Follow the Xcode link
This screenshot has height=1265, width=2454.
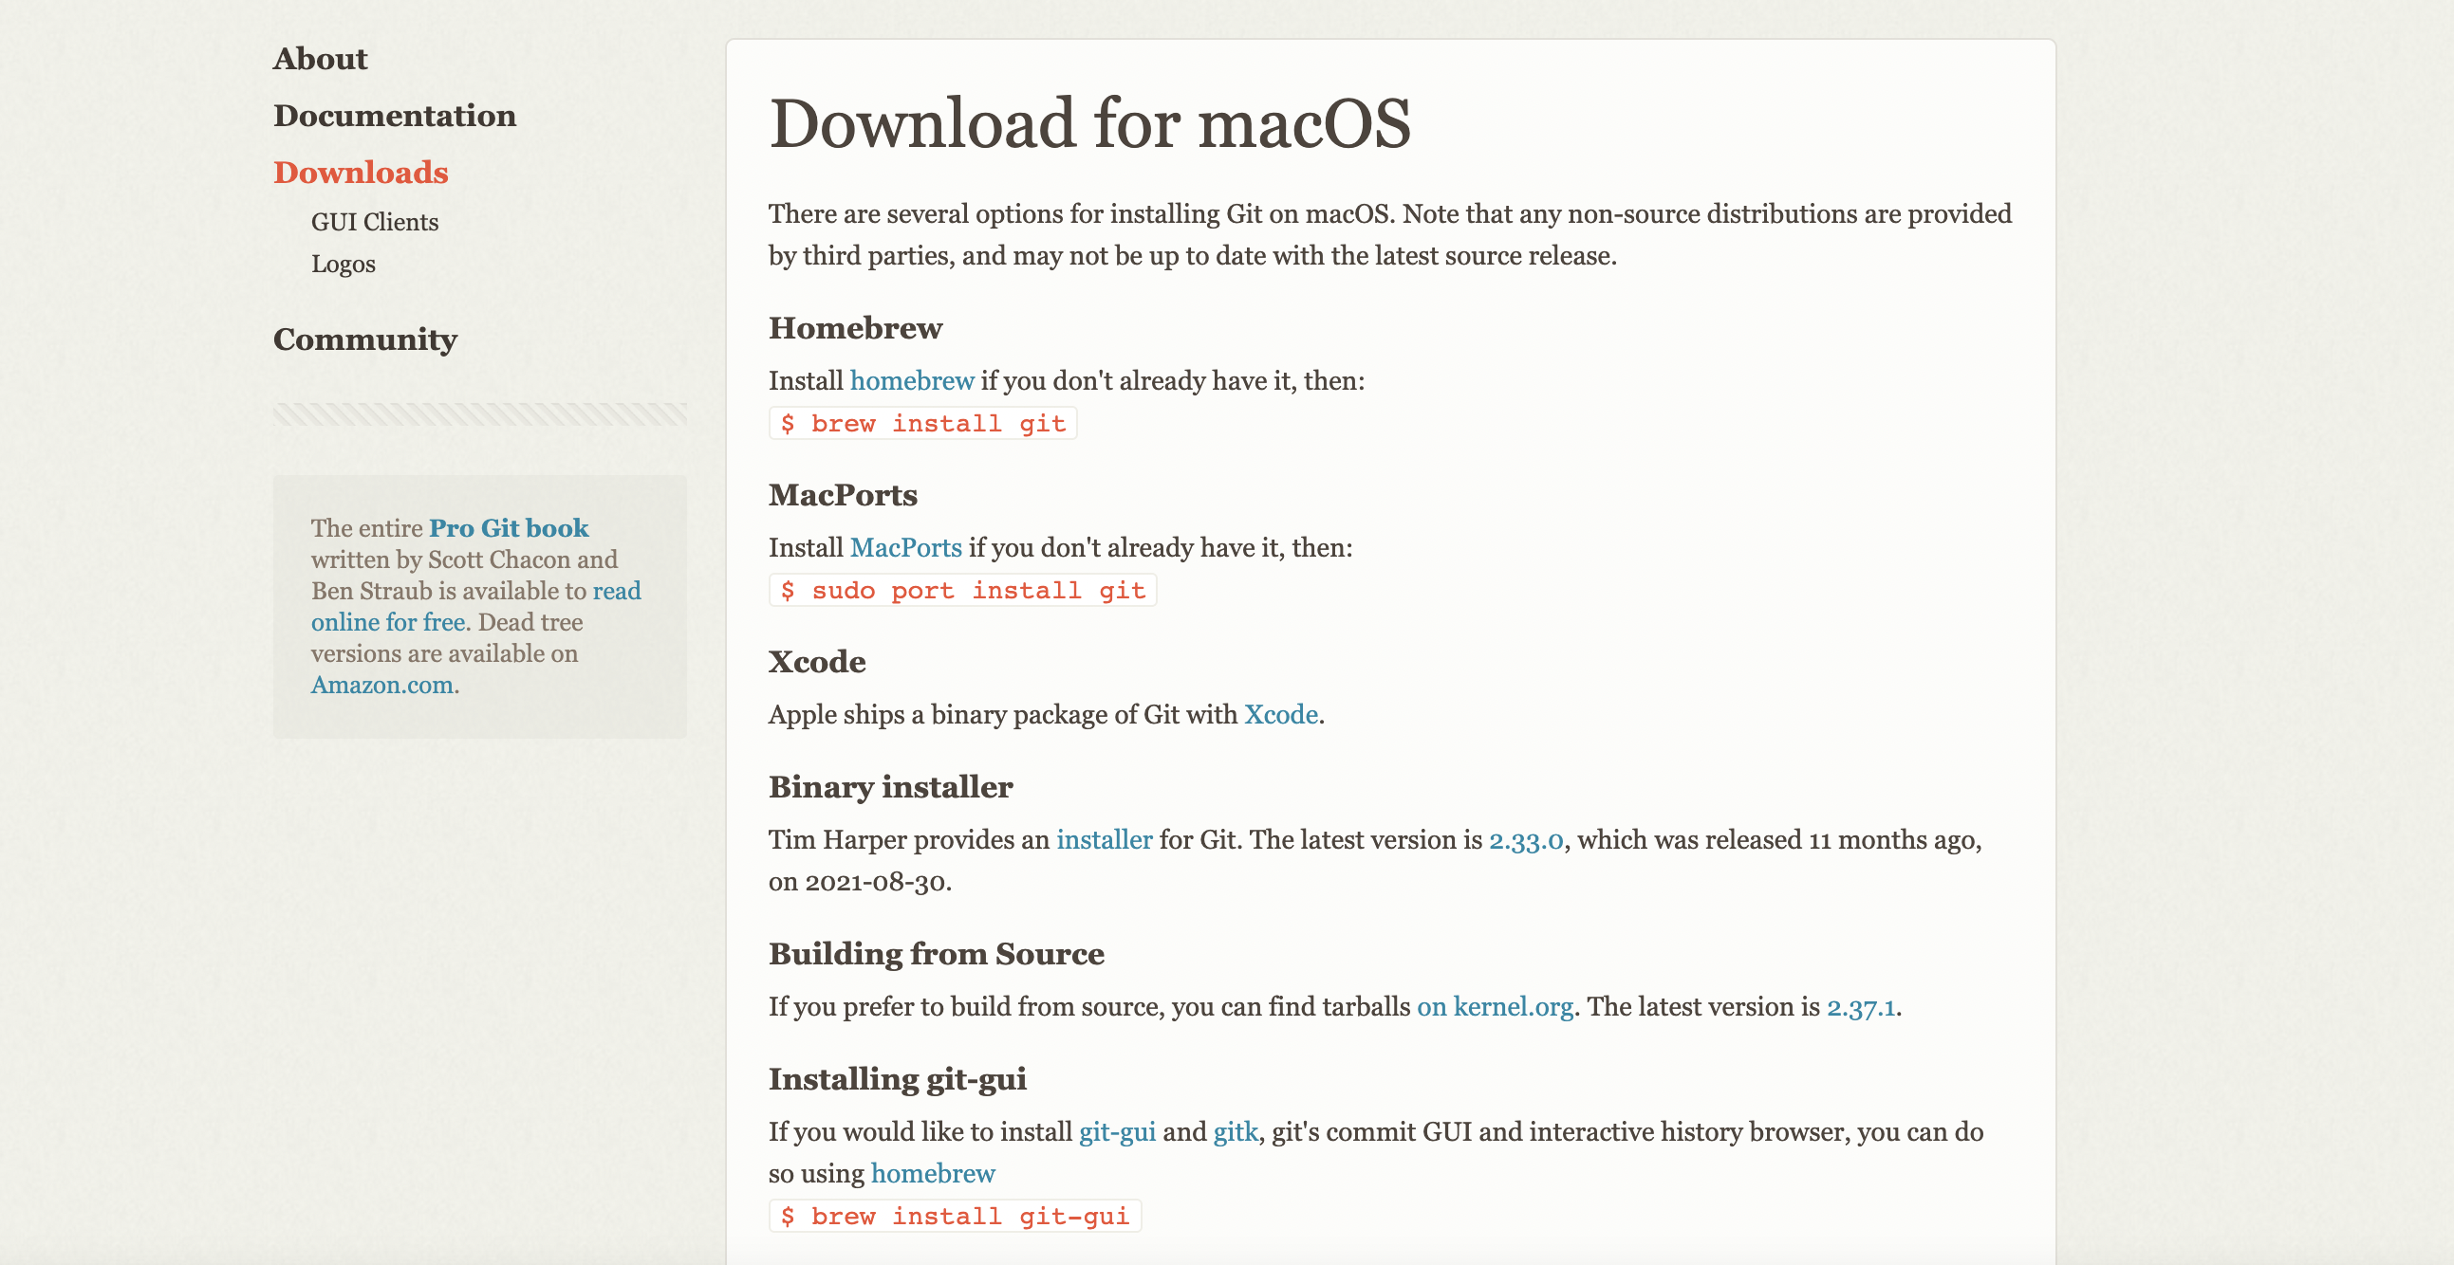click(1281, 714)
